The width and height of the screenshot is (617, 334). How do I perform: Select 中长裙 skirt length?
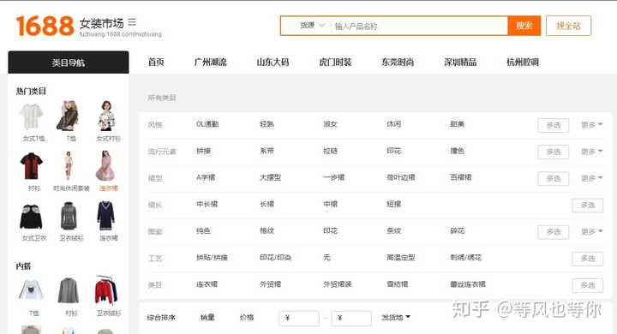(x=207, y=204)
